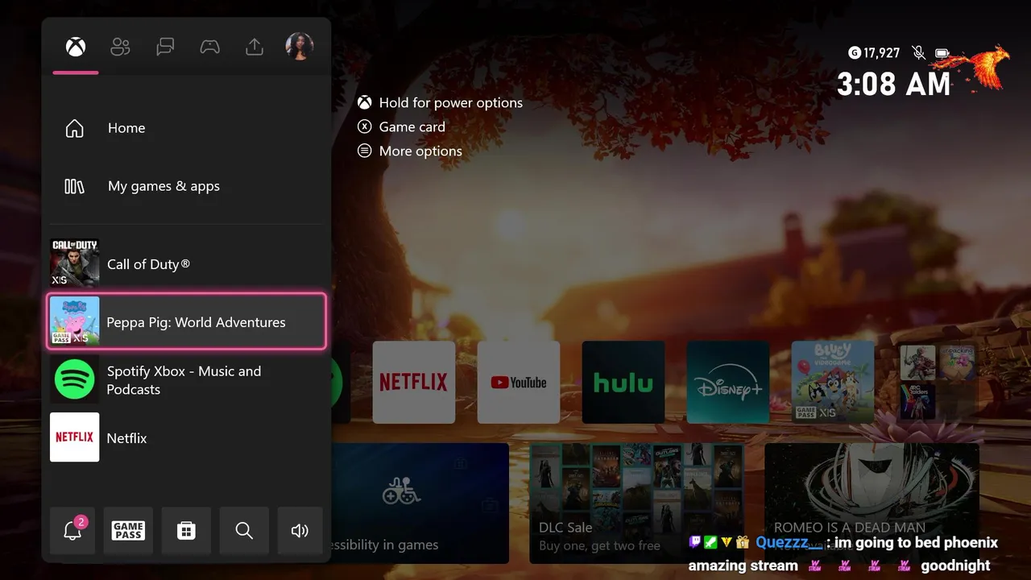Click the Home house icon

(x=74, y=128)
